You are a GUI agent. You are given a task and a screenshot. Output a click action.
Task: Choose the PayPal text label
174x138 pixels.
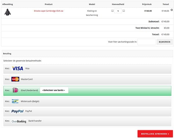click(x=29, y=111)
